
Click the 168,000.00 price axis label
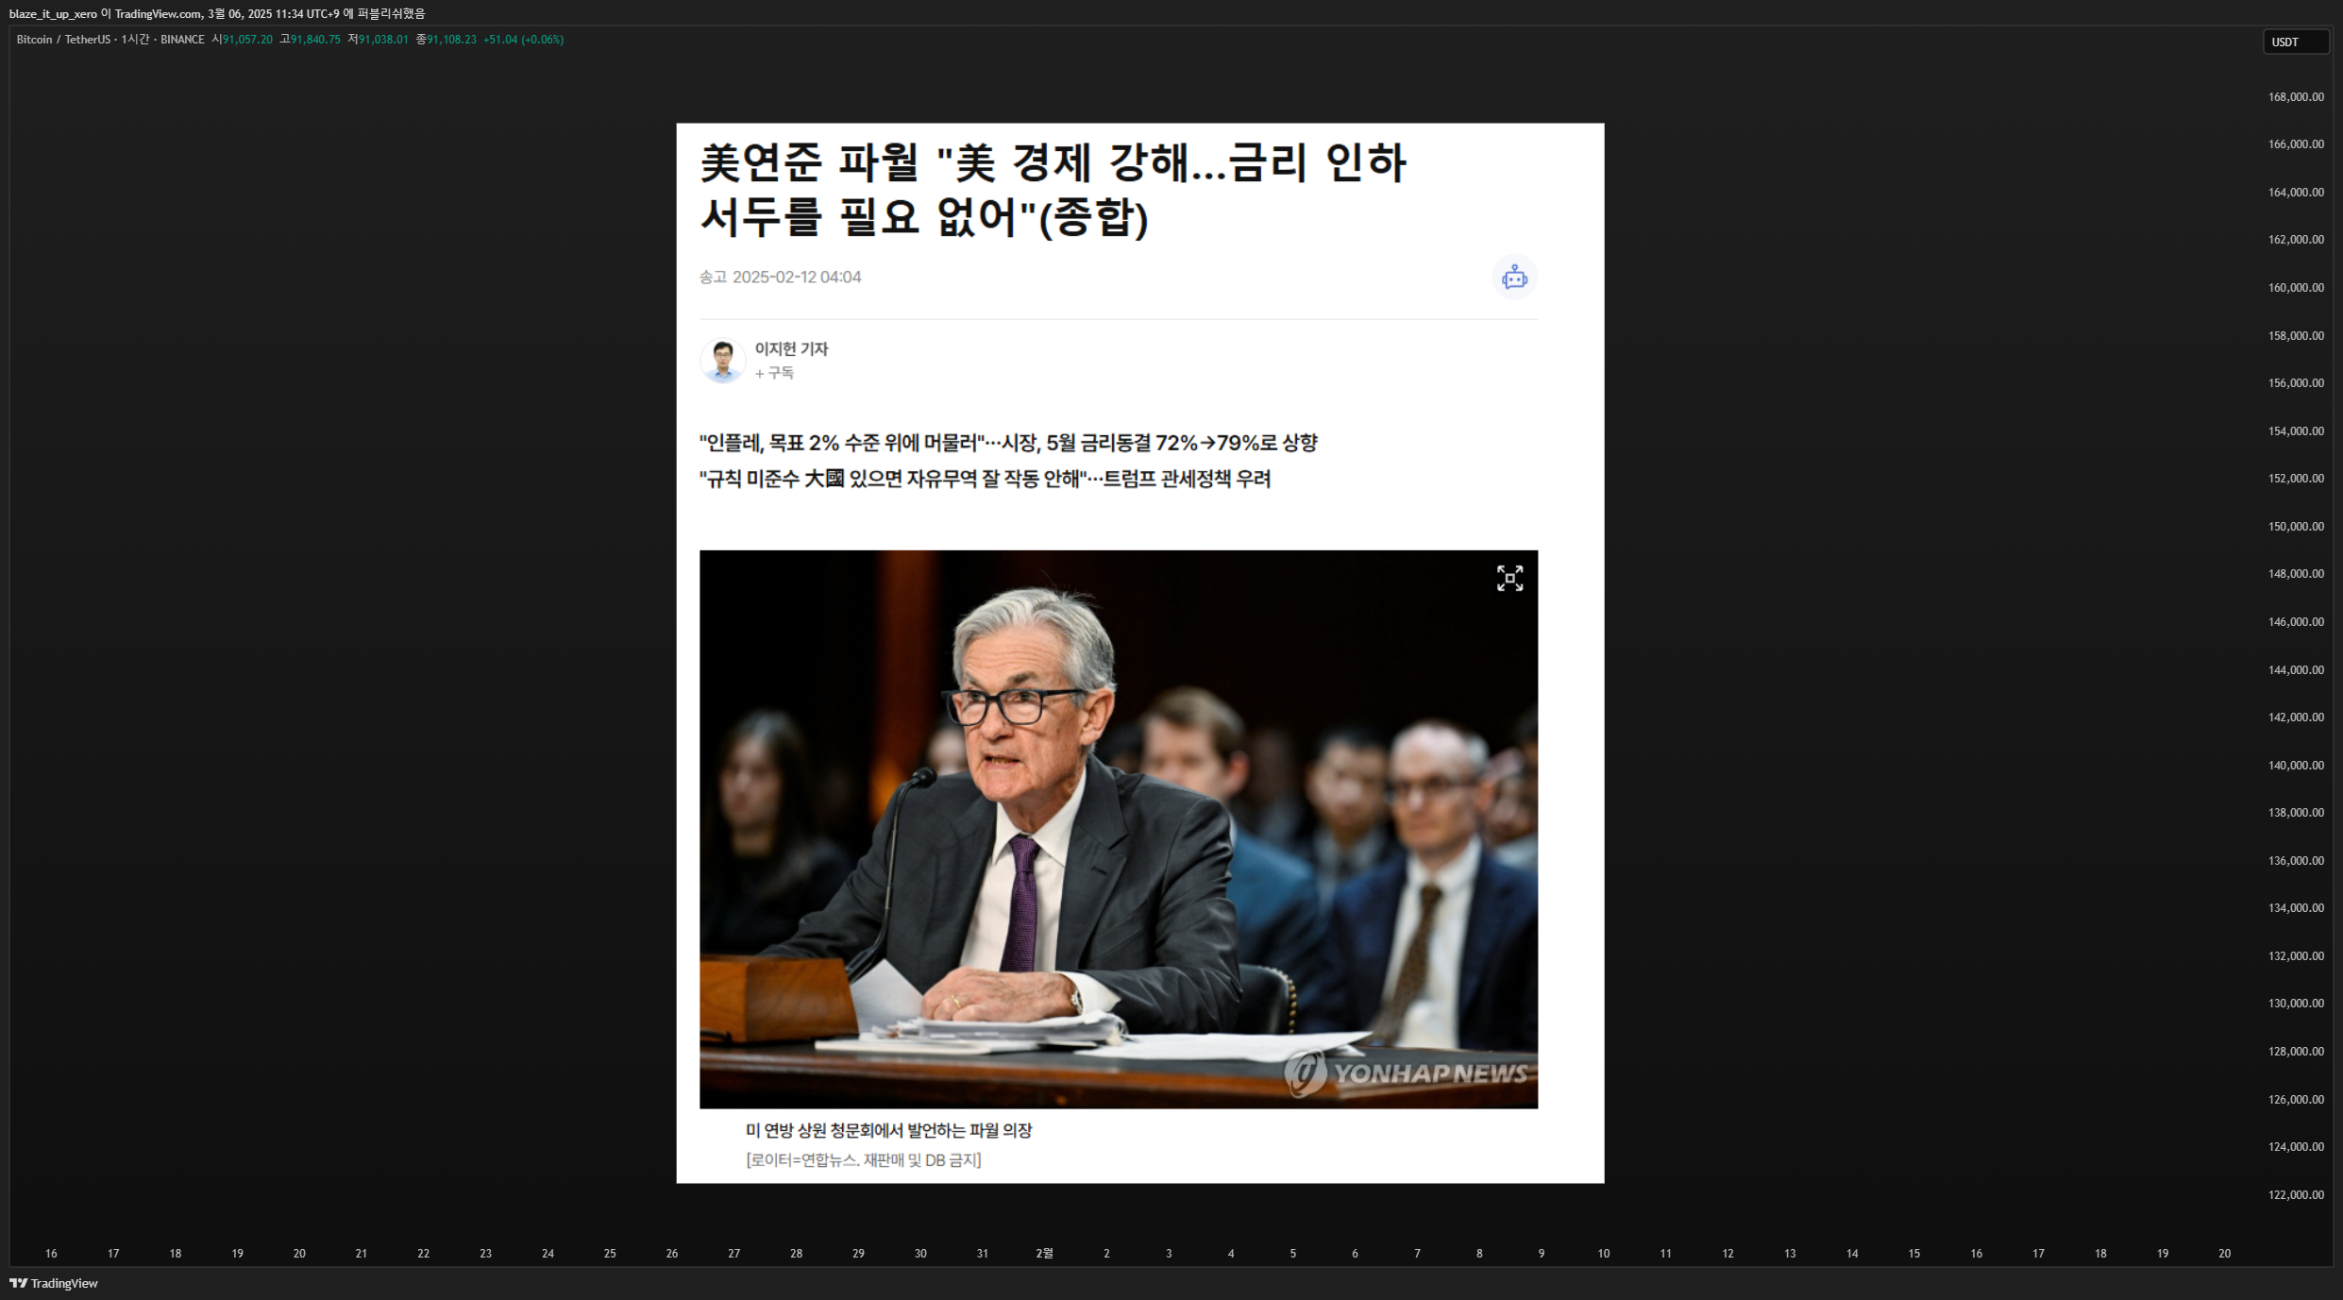[x=2296, y=96]
